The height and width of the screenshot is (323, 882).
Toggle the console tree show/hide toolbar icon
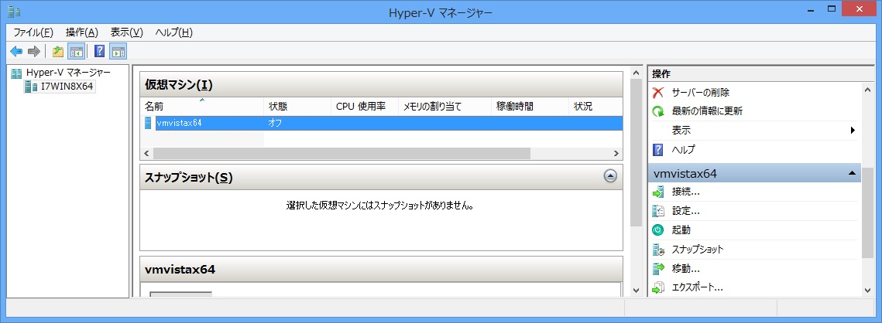point(76,52)
